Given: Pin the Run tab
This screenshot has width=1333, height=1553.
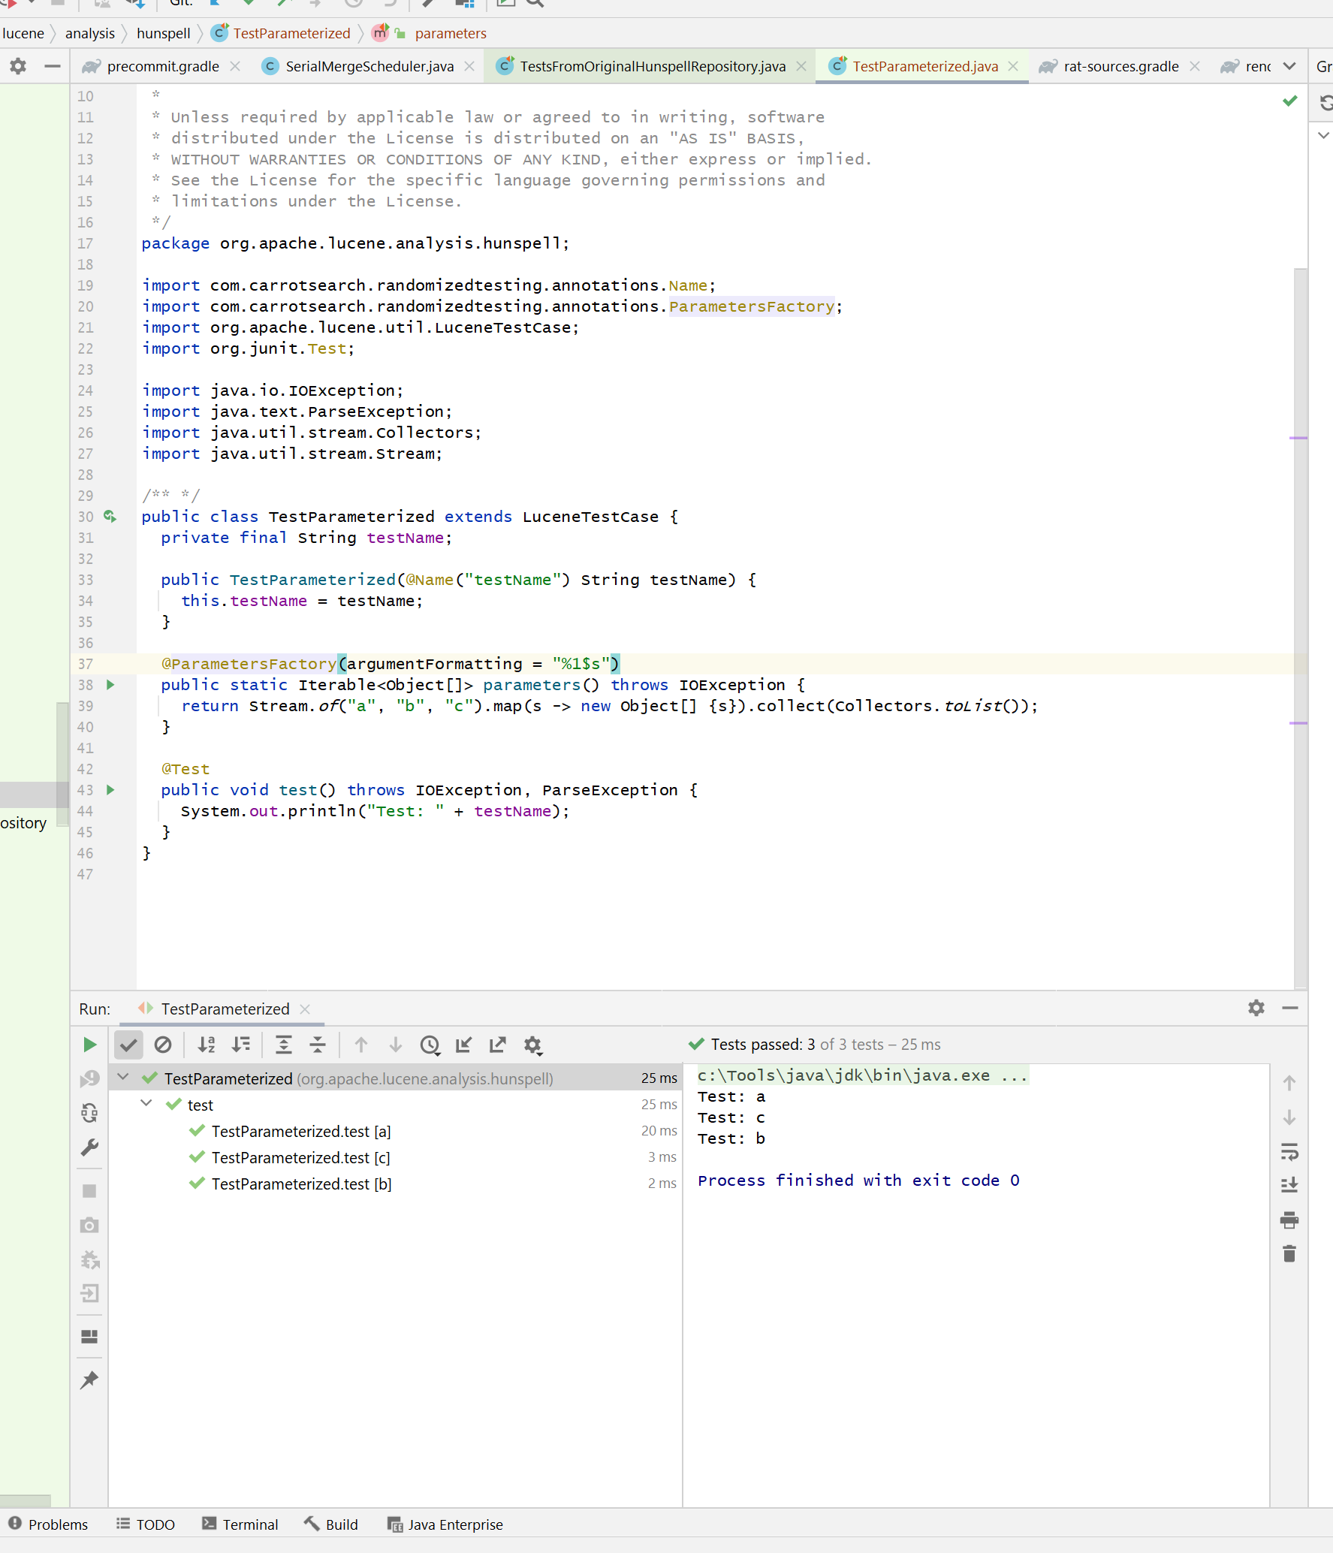Looking at the screenshot, I should (89, 1380).
